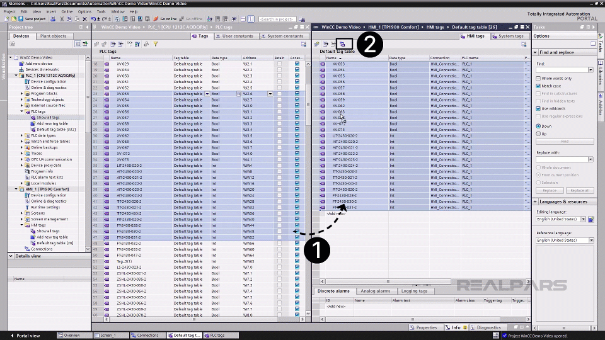Open the Replace with dropdown arrow

point(591,159)
